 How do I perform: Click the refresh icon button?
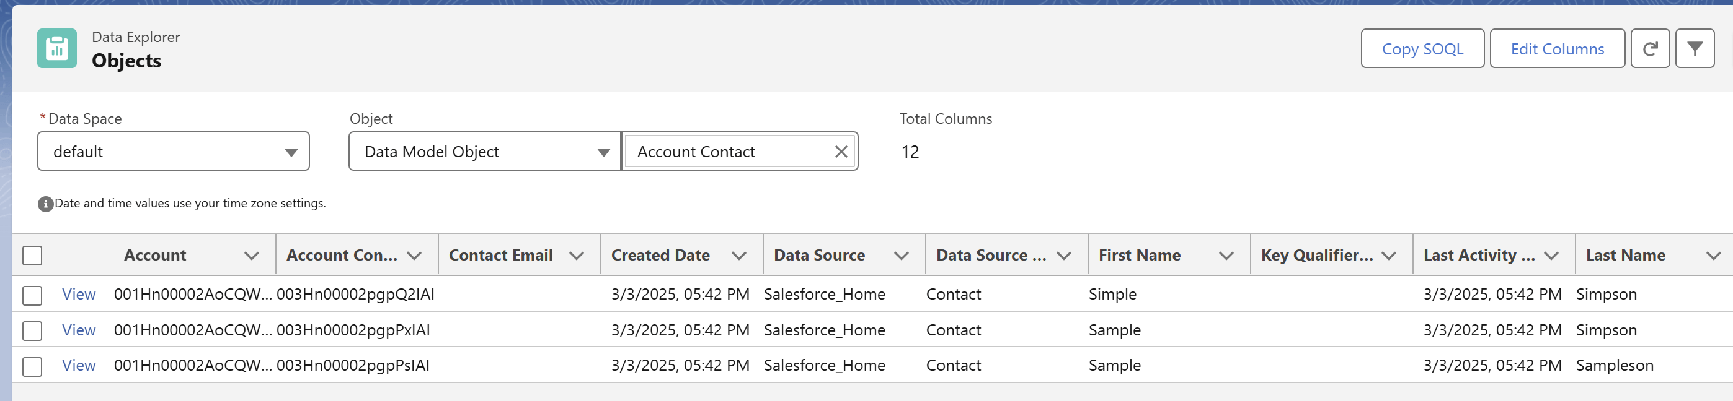1649,48
